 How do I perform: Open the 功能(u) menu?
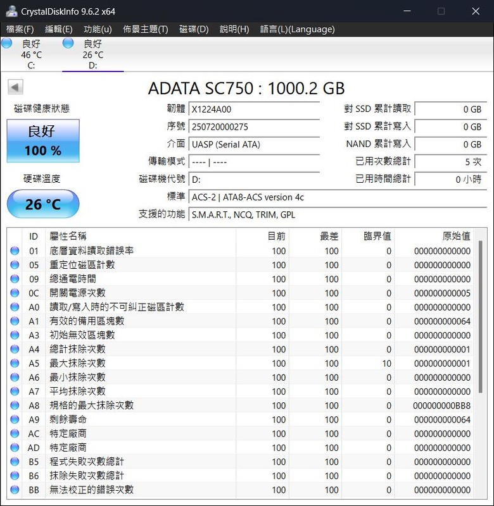tap(98, 29)
